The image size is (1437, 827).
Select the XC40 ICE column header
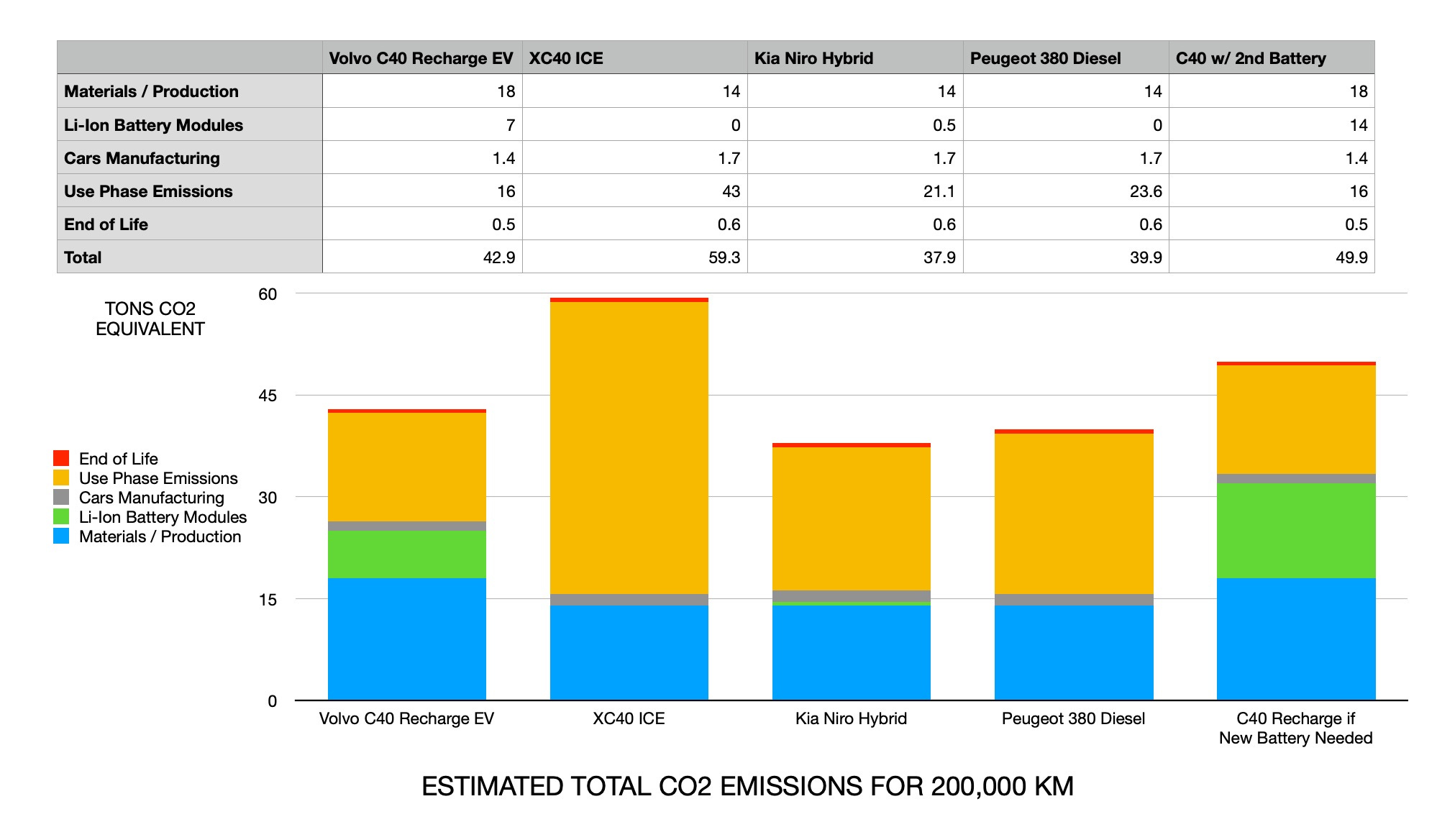tap(635, 58)
